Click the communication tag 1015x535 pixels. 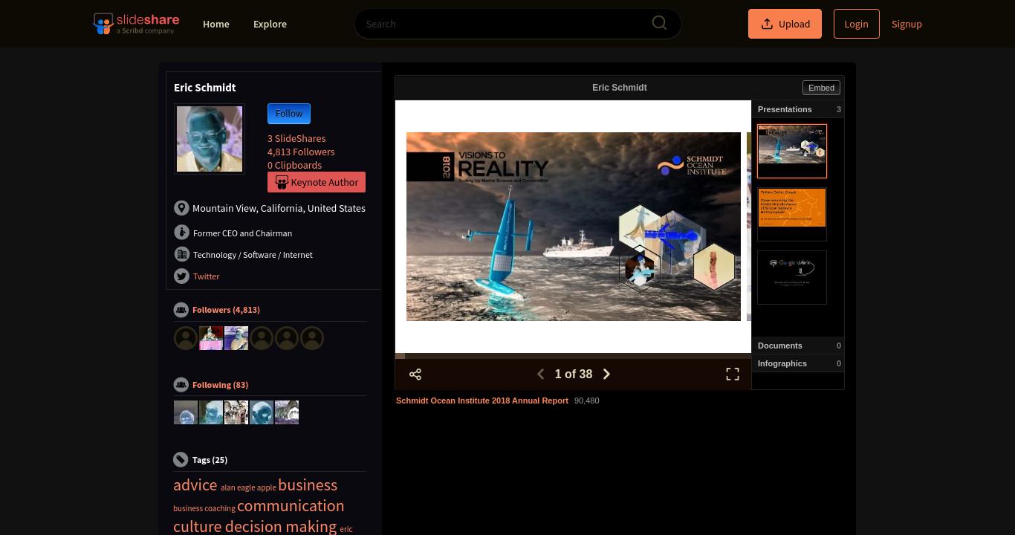[291, 505]
